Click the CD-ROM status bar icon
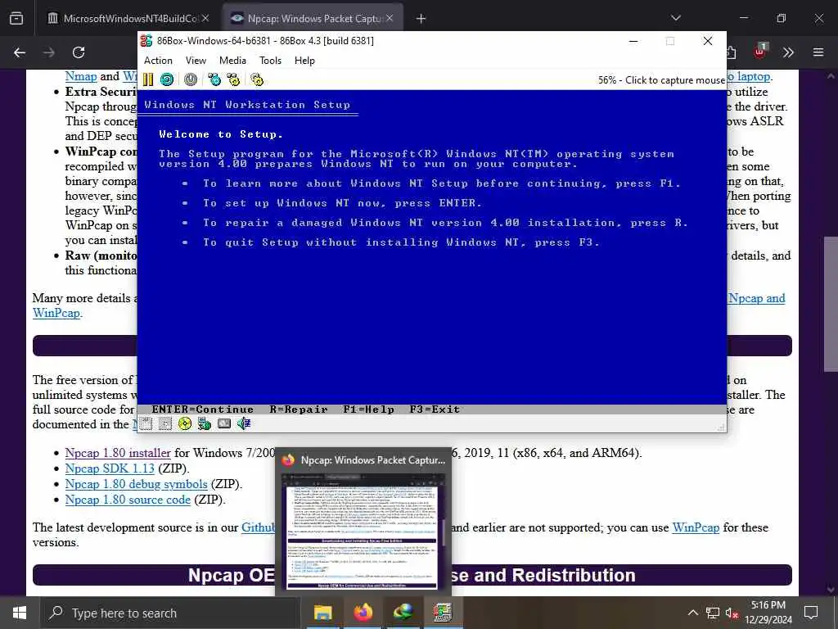Viewport: 838px width, 629px height. pos(185,424)
